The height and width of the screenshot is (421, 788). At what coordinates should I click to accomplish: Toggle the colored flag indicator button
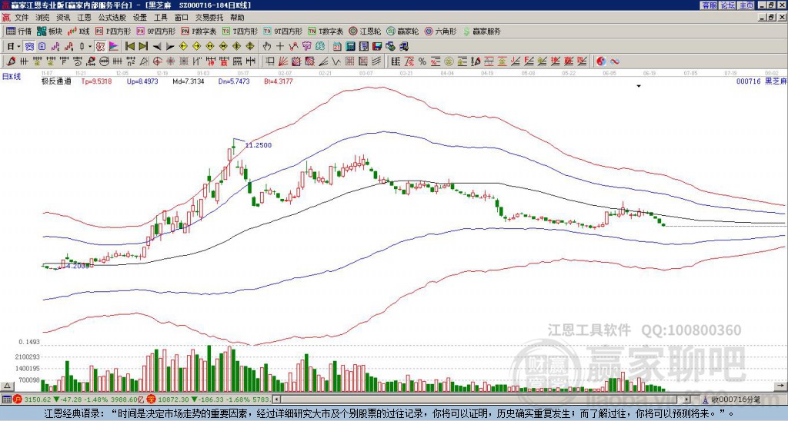tap(114, 46)
